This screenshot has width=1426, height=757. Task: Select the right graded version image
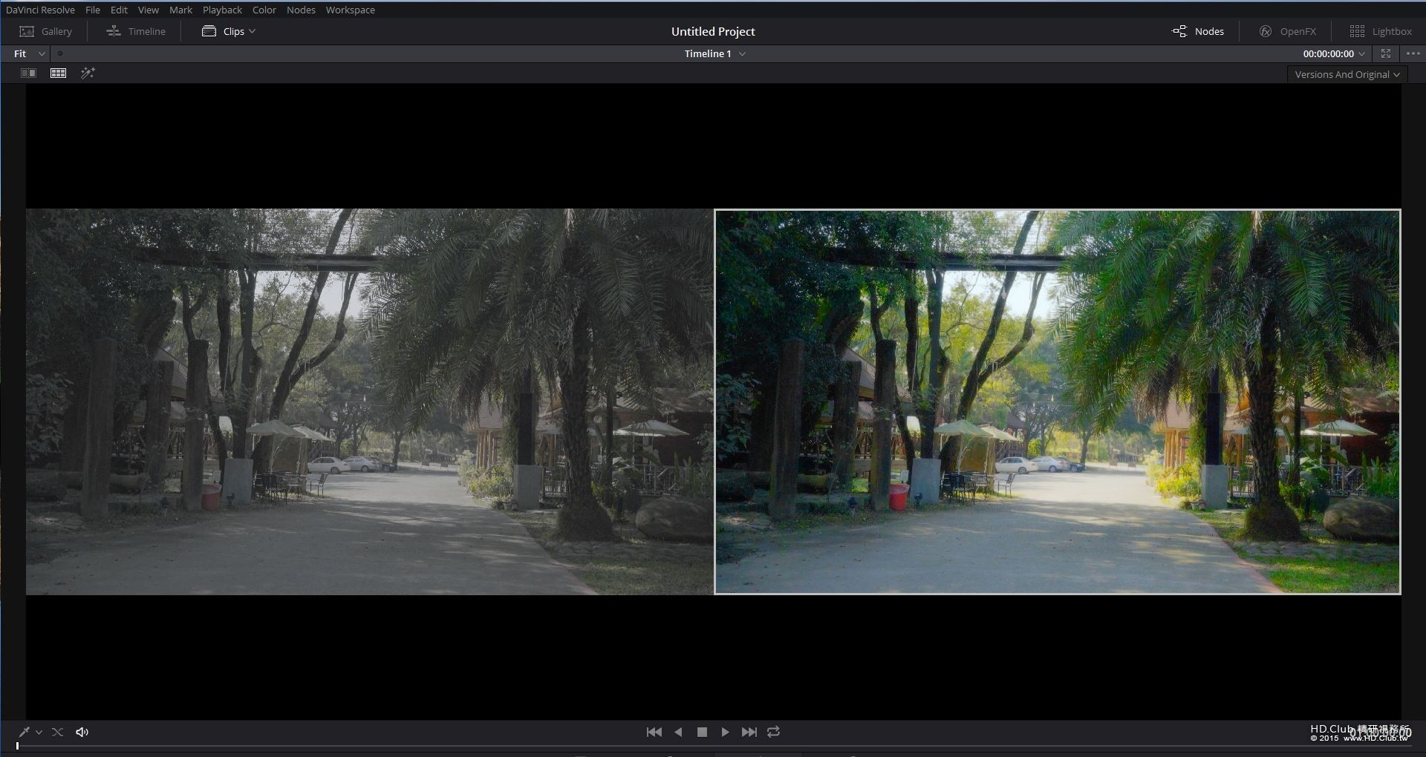(1058, 402)
